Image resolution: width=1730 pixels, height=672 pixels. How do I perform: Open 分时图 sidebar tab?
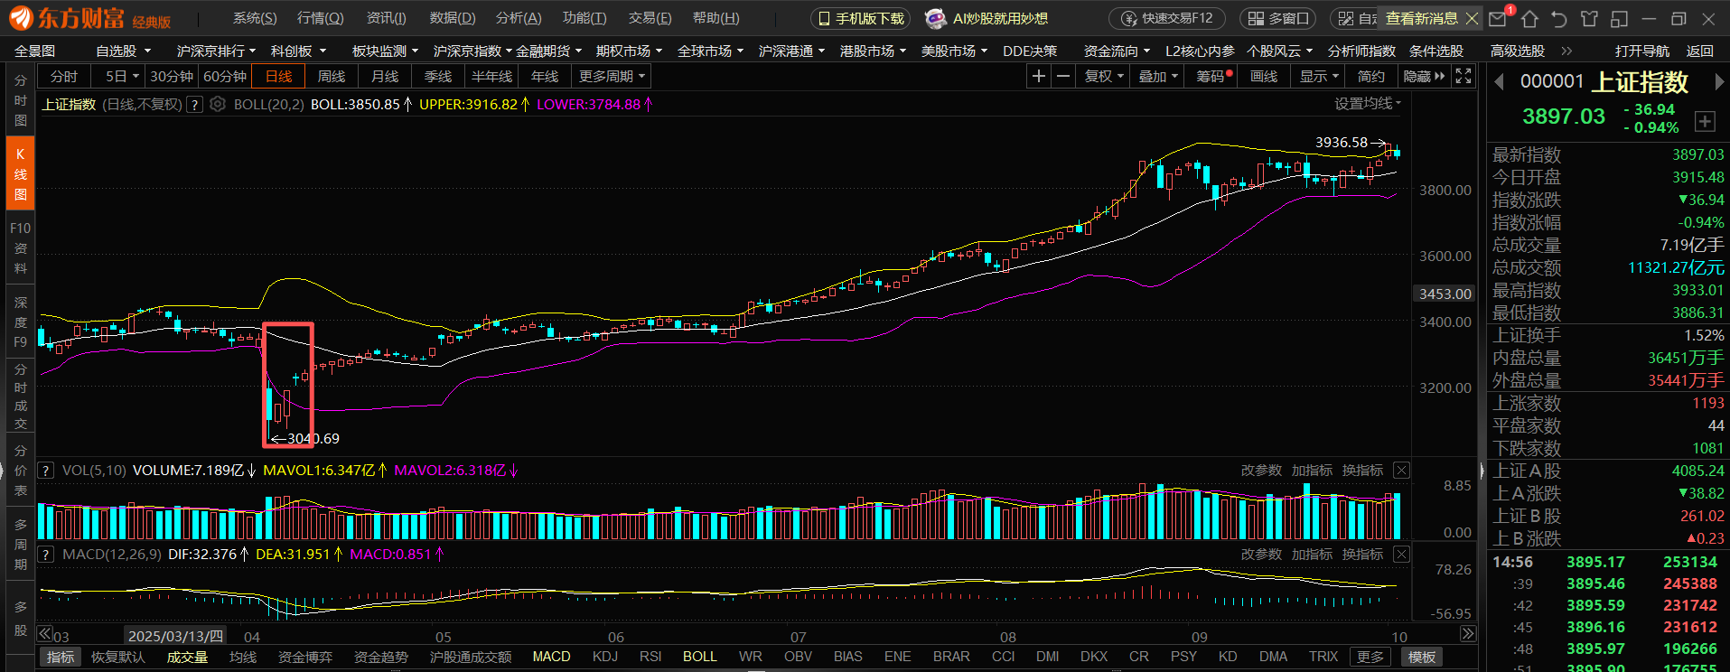coord(20,100)
